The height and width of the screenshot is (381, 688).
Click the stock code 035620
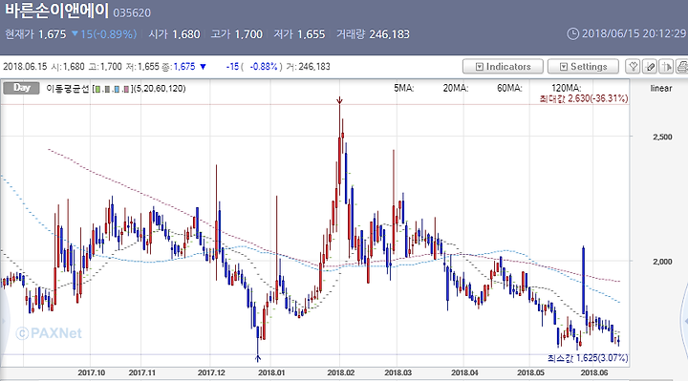tap(132, 12)
